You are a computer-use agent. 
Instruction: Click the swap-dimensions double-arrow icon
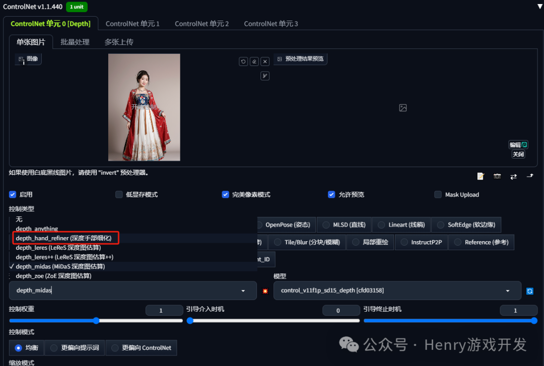coord(513,176)
